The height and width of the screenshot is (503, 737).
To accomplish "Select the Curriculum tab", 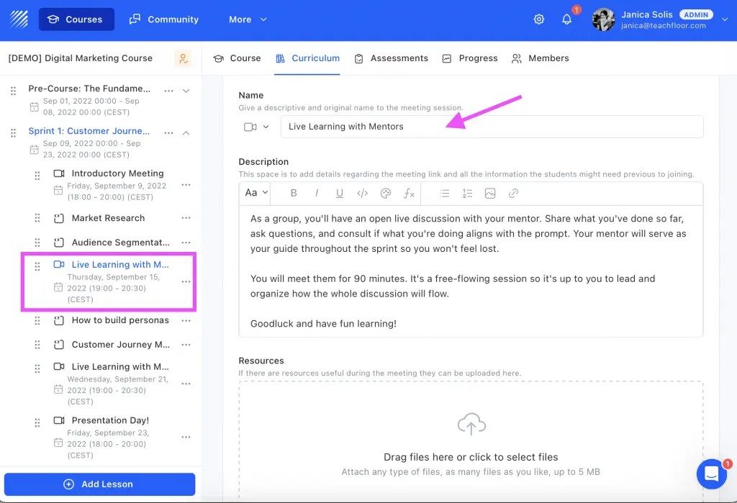I will pos(307,58).
